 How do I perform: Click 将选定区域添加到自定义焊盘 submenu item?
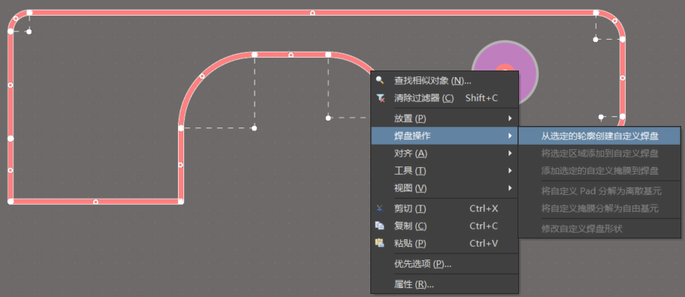point(599,154)
